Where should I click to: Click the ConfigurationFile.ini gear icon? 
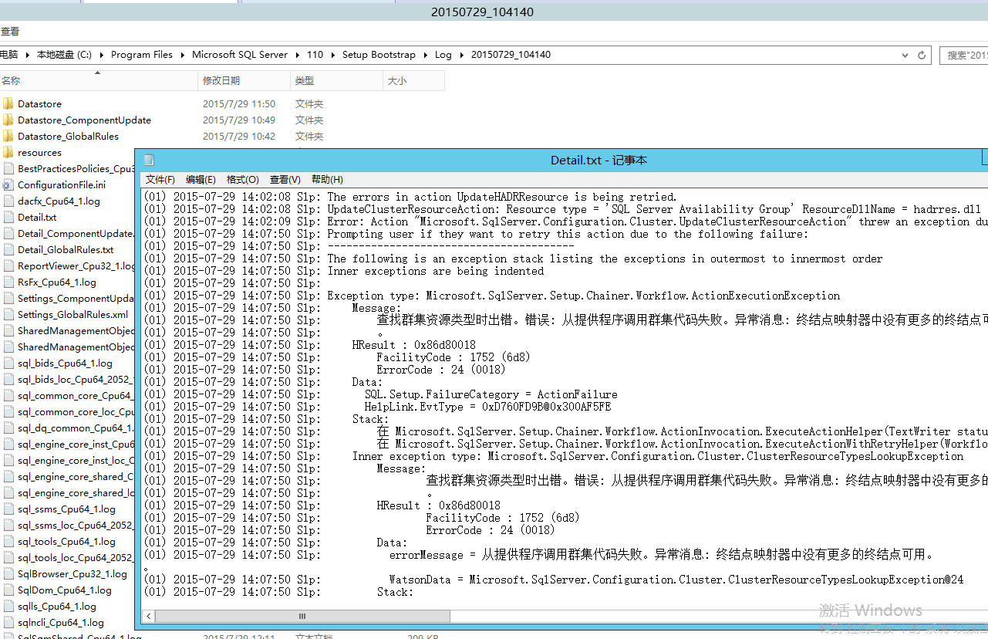pyautogui.click(x=11, y=184)
